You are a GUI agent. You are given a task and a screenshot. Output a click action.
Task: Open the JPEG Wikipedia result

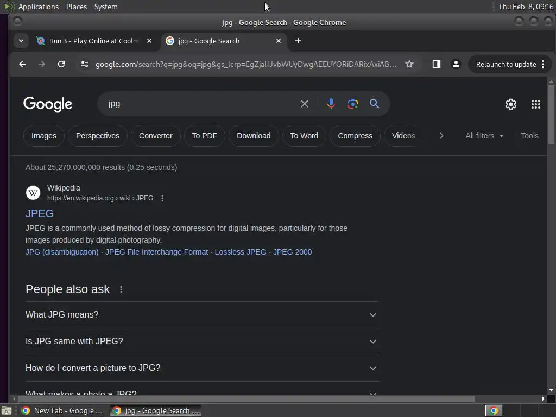[x=40, y=213]
